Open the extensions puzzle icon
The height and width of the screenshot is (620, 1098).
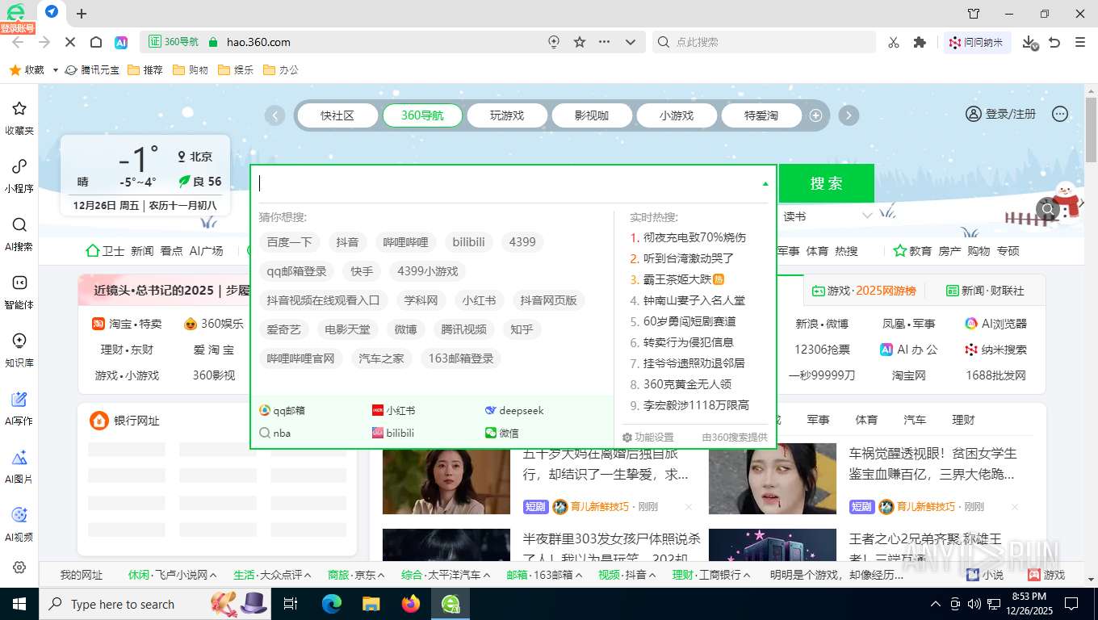(920, 42)
